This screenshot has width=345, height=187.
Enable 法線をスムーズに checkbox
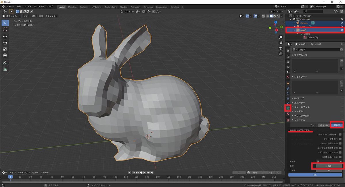pos(340,157)
